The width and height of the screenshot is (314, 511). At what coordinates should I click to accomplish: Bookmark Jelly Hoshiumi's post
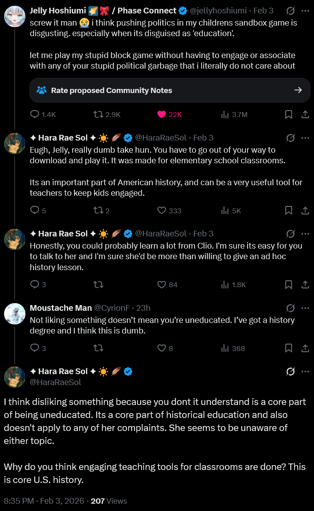(x=288, y=115)
